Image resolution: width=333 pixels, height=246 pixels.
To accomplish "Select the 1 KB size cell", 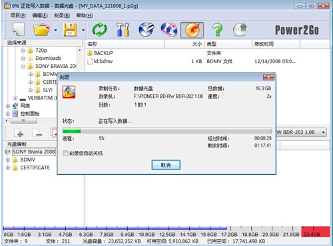I will coord(196,61).
